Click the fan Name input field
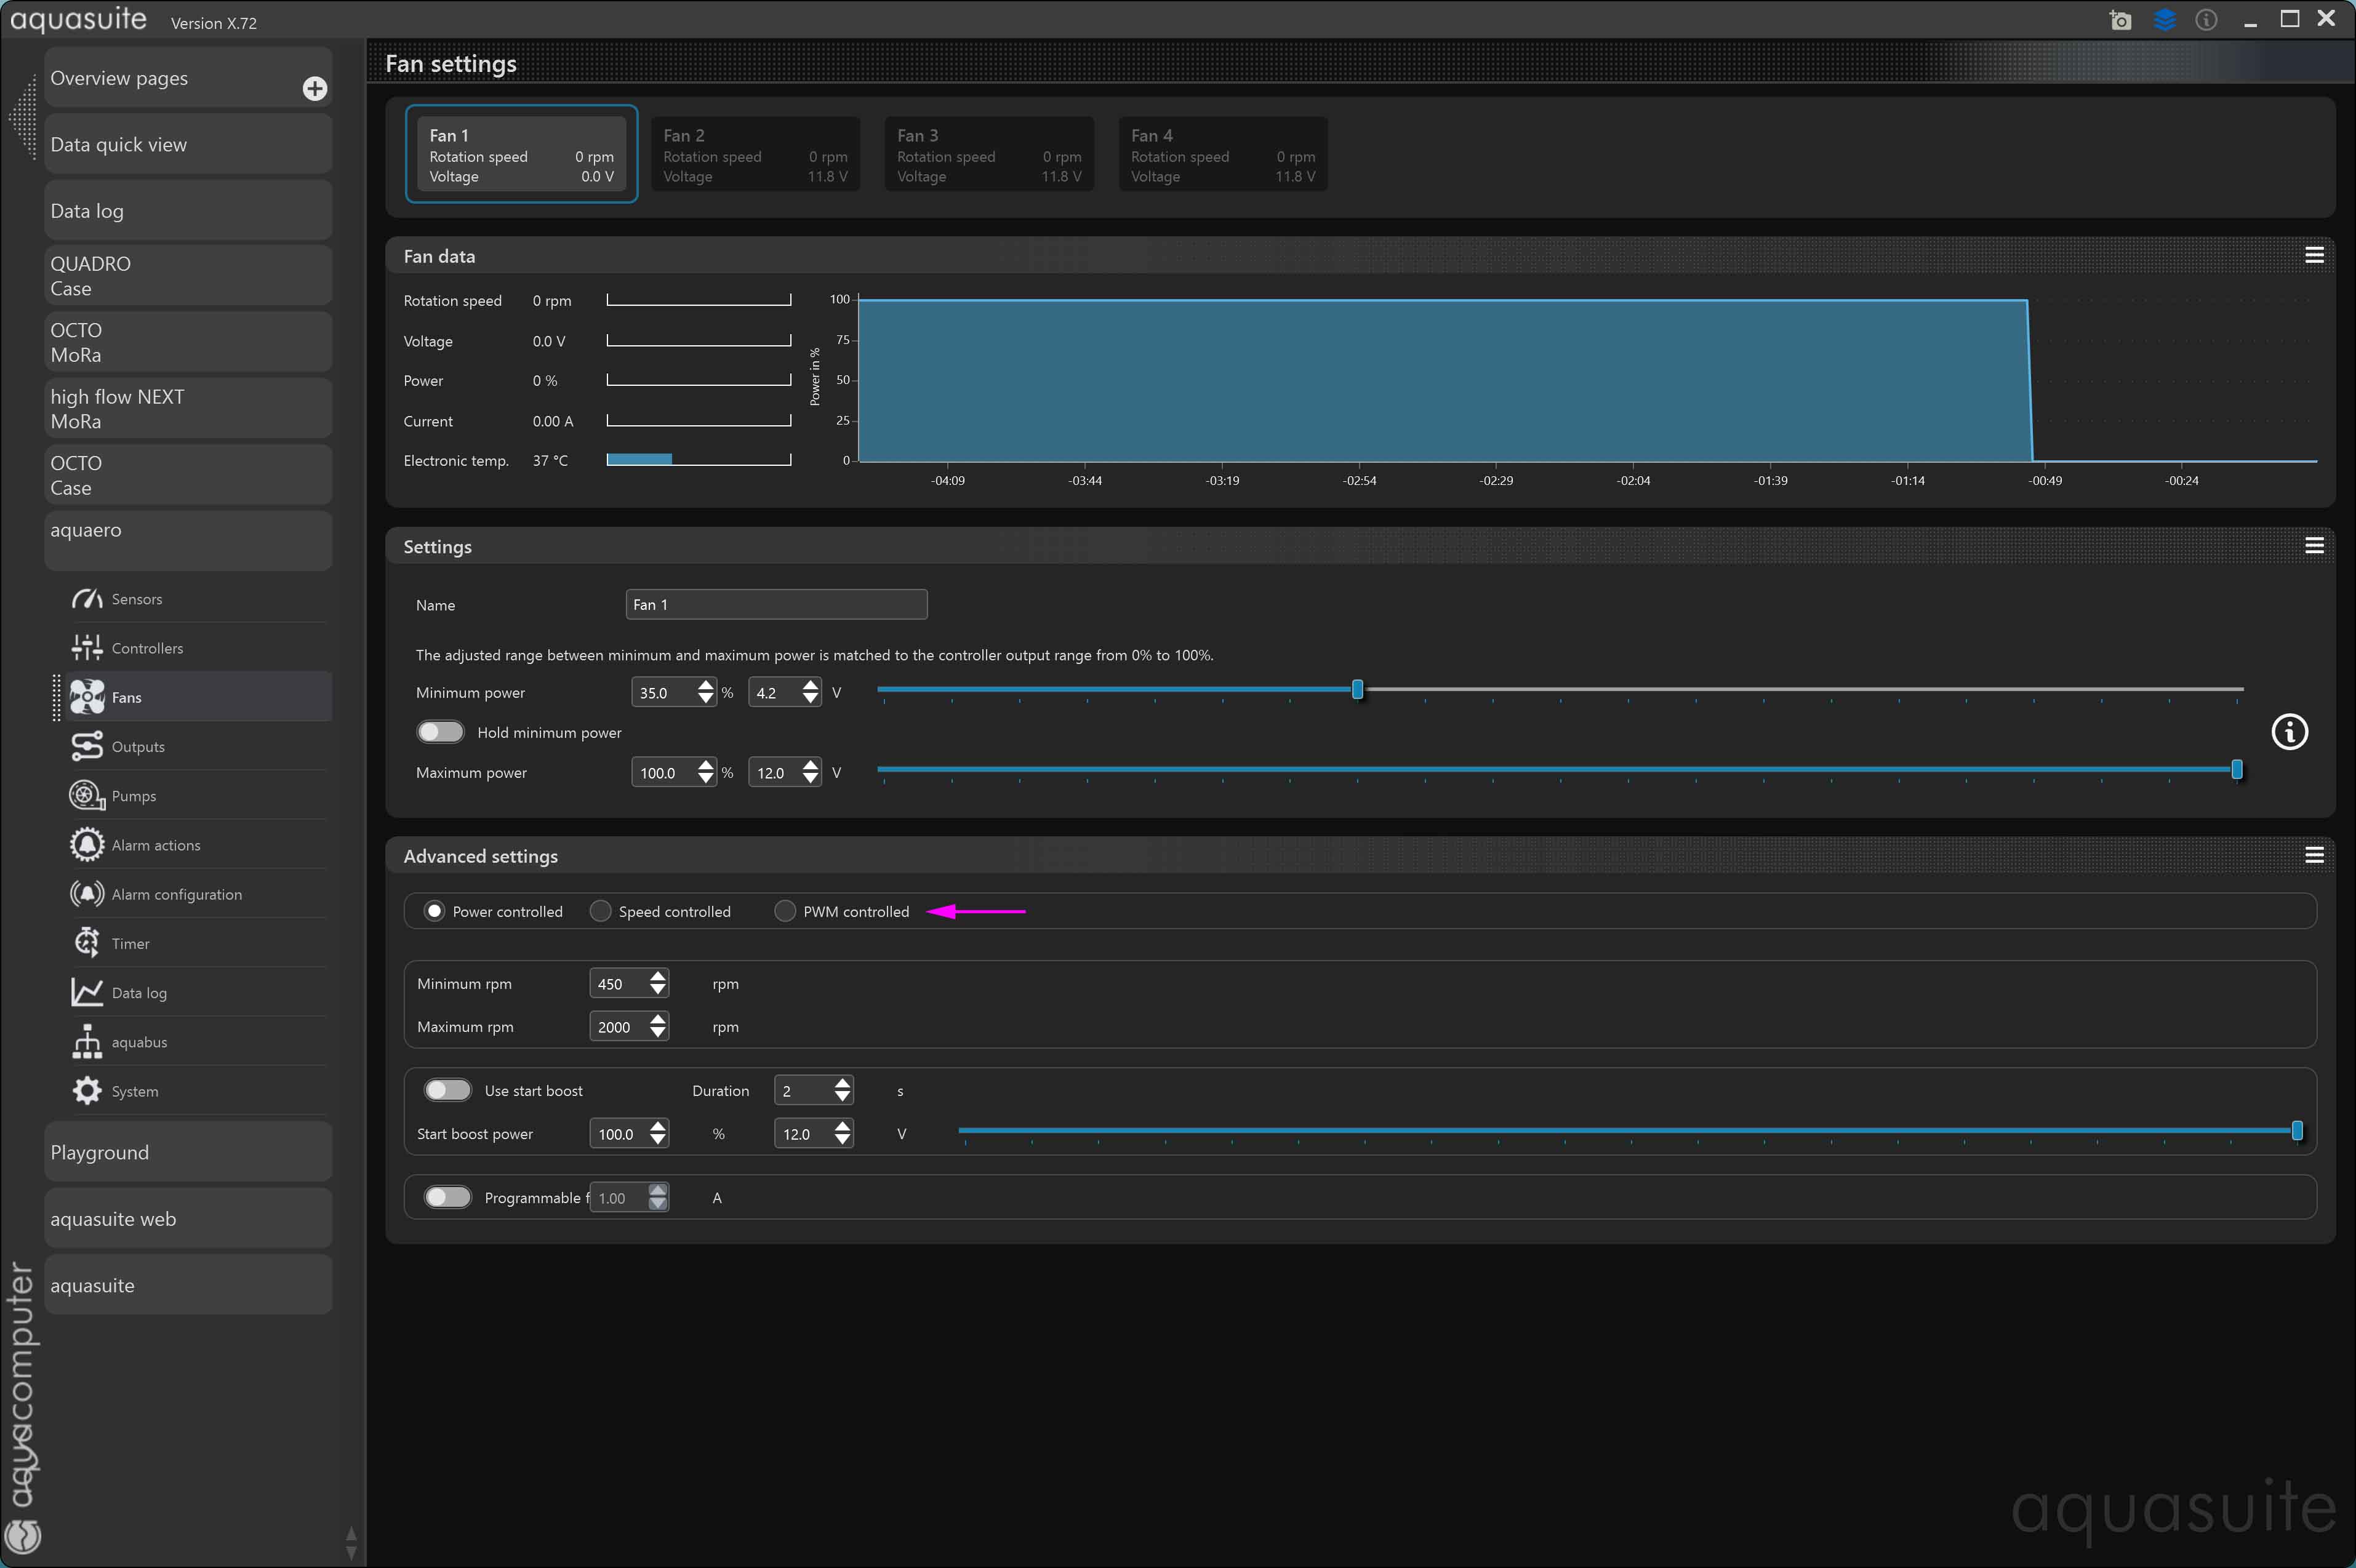Viewport: 2356px width, 1568px height. (776, 604)
